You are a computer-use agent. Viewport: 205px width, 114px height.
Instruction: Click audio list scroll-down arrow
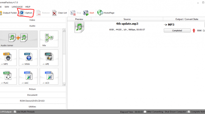tap(64, 84)
